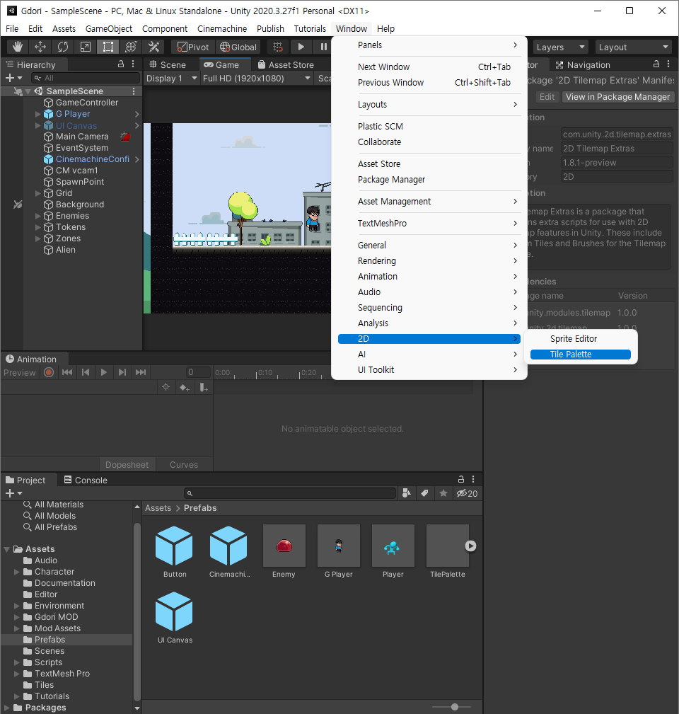679x714 pixels.
Task: Expand Grid object in Hierarchy
Action: (x=38, y=193)
